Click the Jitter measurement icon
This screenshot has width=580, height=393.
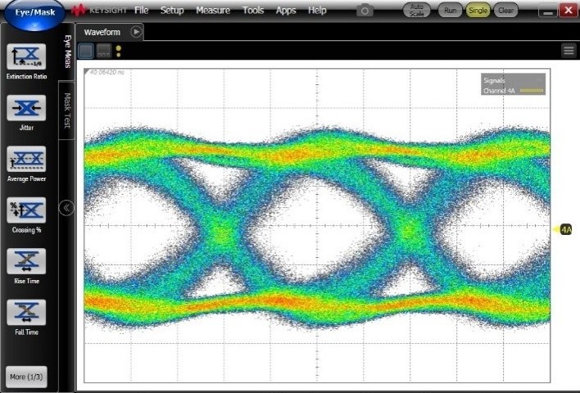[26, 108]
